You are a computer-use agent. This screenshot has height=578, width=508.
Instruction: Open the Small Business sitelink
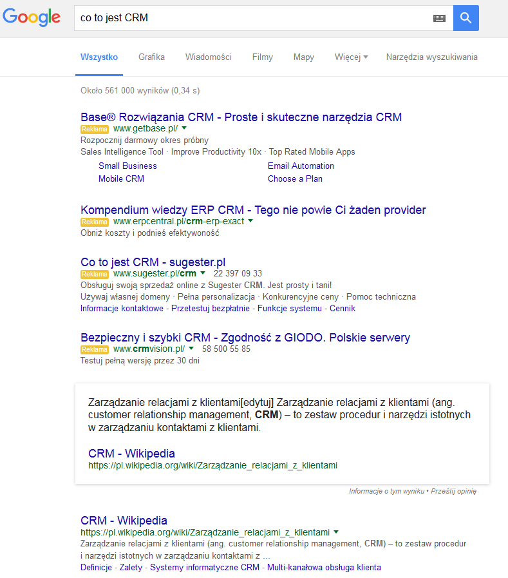point(127,166)
